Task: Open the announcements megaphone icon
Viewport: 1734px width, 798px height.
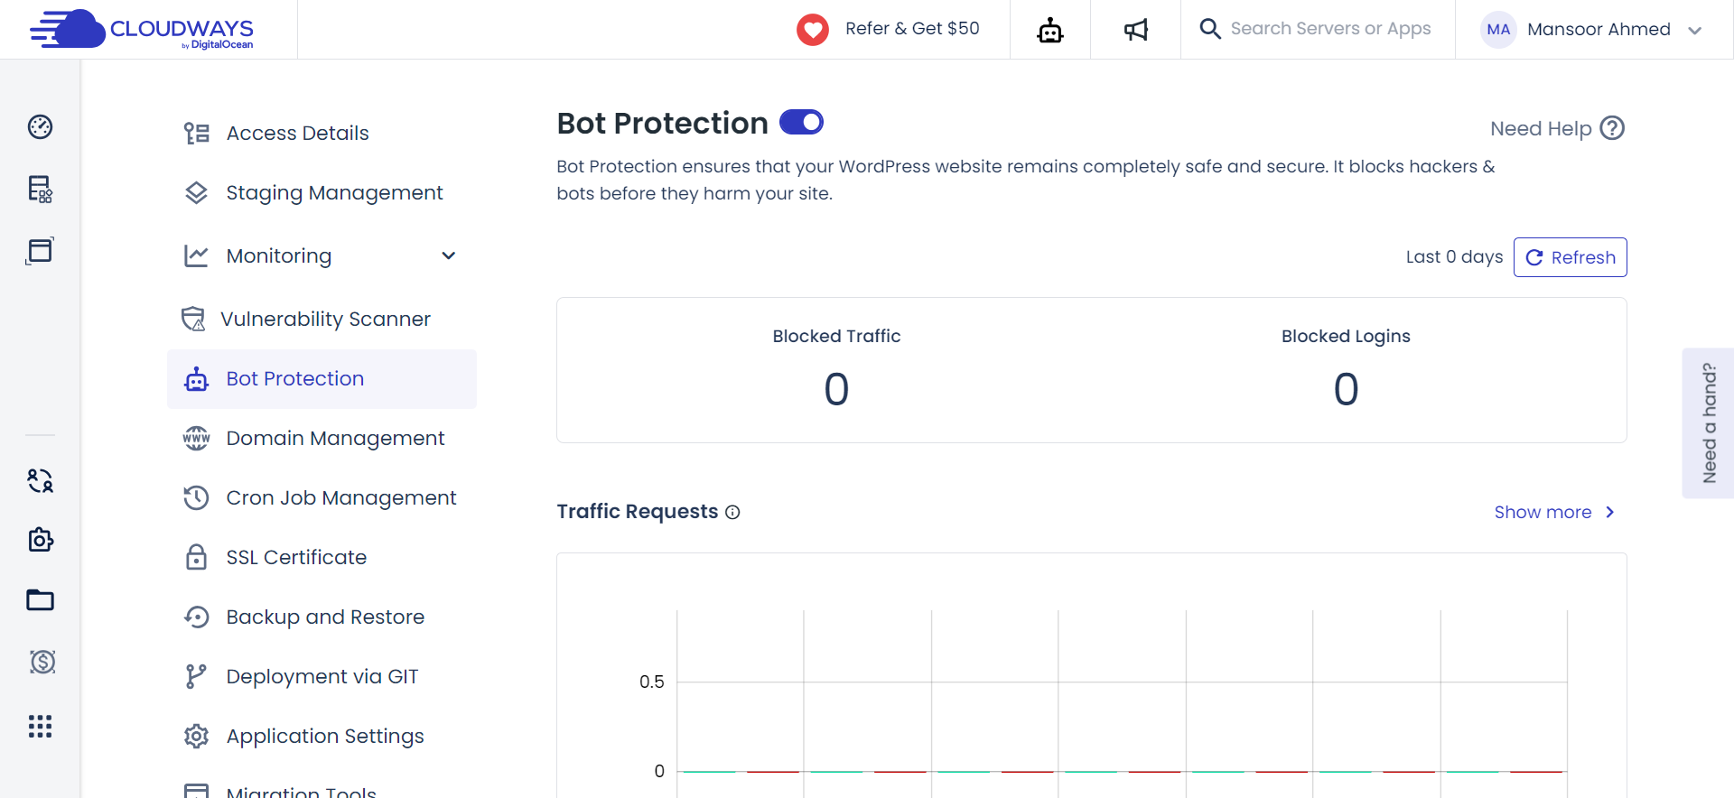Action: 1134,29
